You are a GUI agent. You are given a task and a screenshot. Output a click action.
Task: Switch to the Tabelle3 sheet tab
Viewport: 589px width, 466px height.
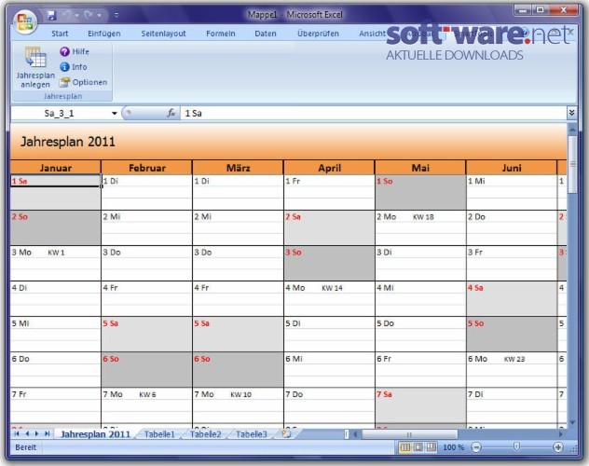(x=252, y=434)
